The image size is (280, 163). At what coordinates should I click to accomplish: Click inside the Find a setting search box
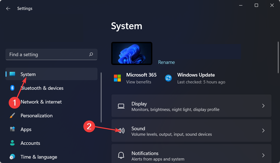(x=51, y=54)
